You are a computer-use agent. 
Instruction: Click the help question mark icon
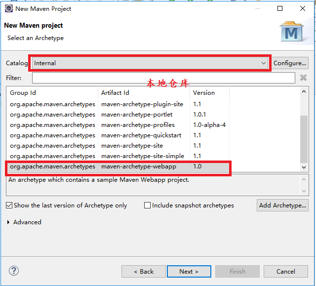point(14,271)
